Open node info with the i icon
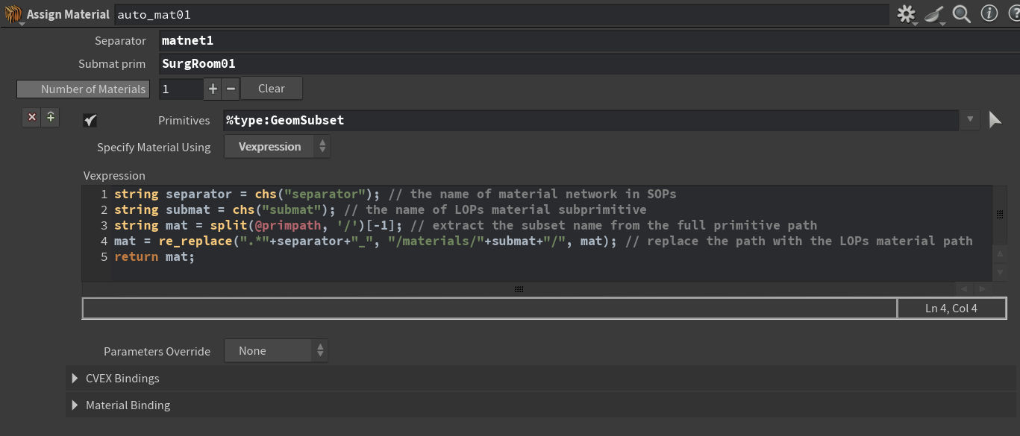 pyautogui.click(x=989, y=14)
